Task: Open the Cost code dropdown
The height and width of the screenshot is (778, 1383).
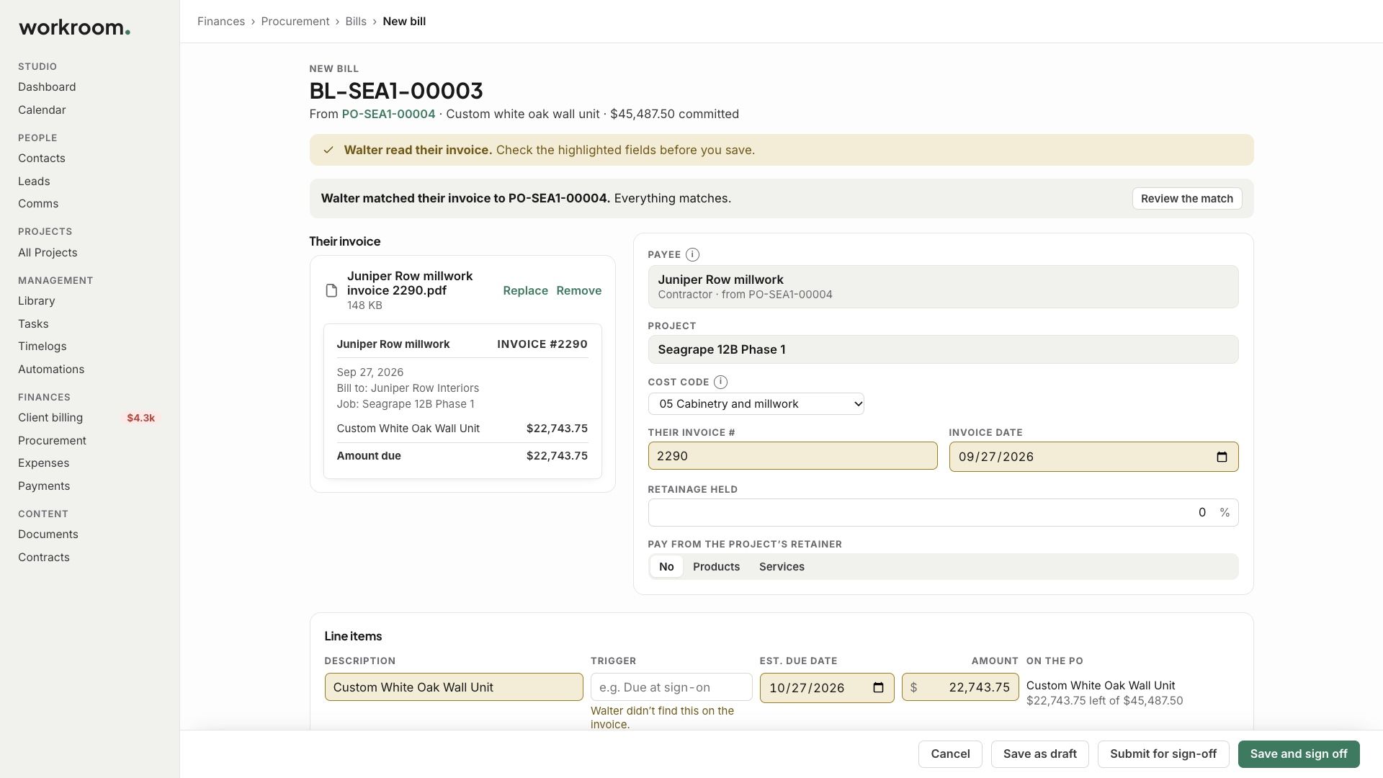Action: pyautogui.click(x=756, y=403)
